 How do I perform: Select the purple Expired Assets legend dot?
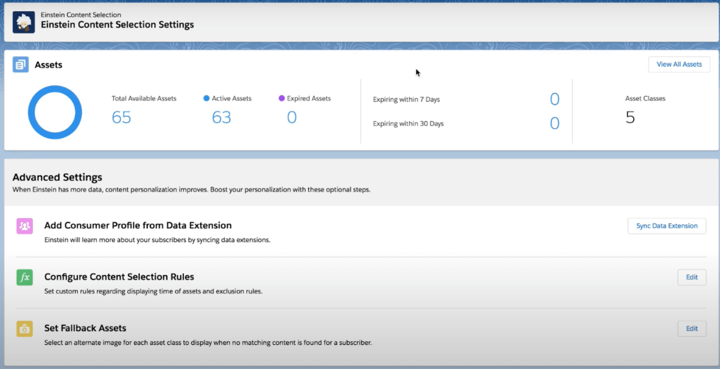click(x=282, y=98)
